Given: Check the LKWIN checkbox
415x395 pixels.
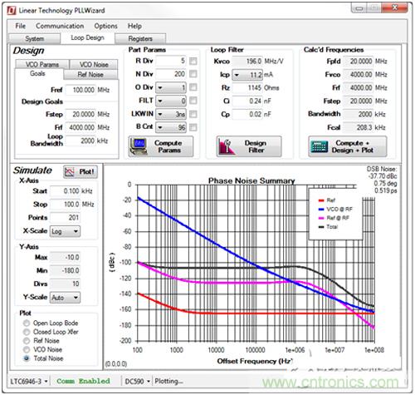Looking at the screenshot, I should coord(193,114).
